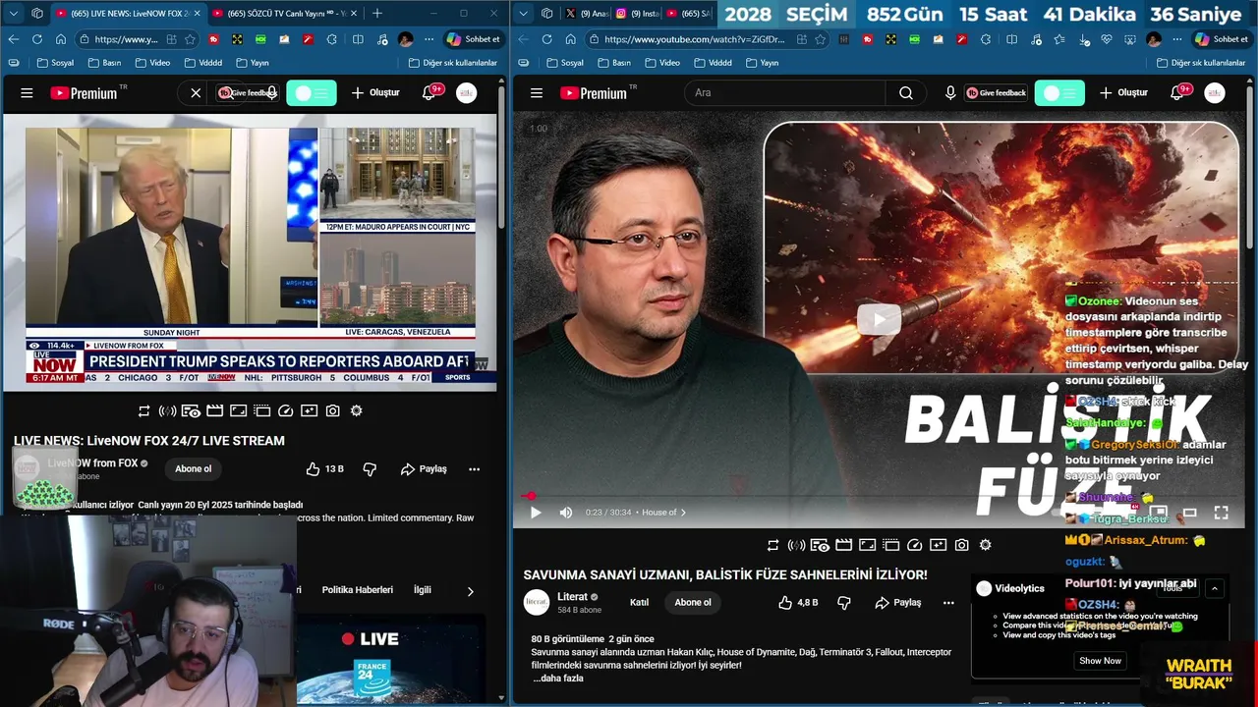Viewport: 1258px width, 707px height.
Task: Open France 24 LIVE thumbnail in left window
Action: click(392, 660)
